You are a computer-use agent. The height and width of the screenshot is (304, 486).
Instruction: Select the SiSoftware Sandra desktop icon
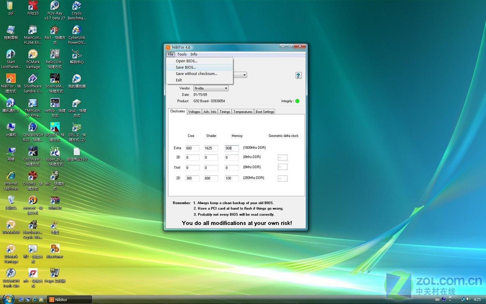tap(33, 83)
